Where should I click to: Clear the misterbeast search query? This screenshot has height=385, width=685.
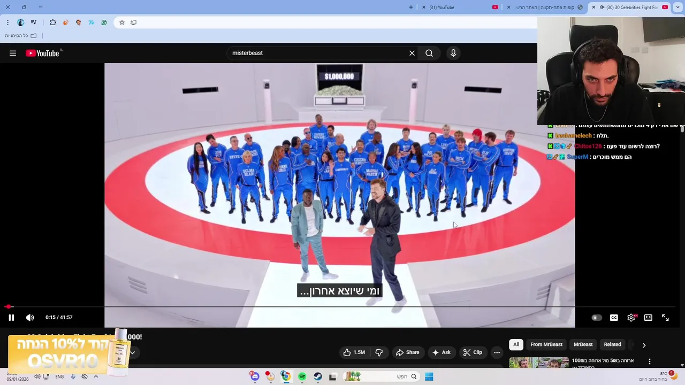[x=412, y=53]
